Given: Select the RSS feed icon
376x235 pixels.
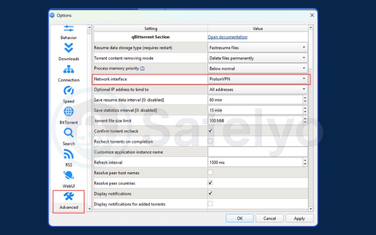Looking at the screenshot, I should [x=69, y=154].
